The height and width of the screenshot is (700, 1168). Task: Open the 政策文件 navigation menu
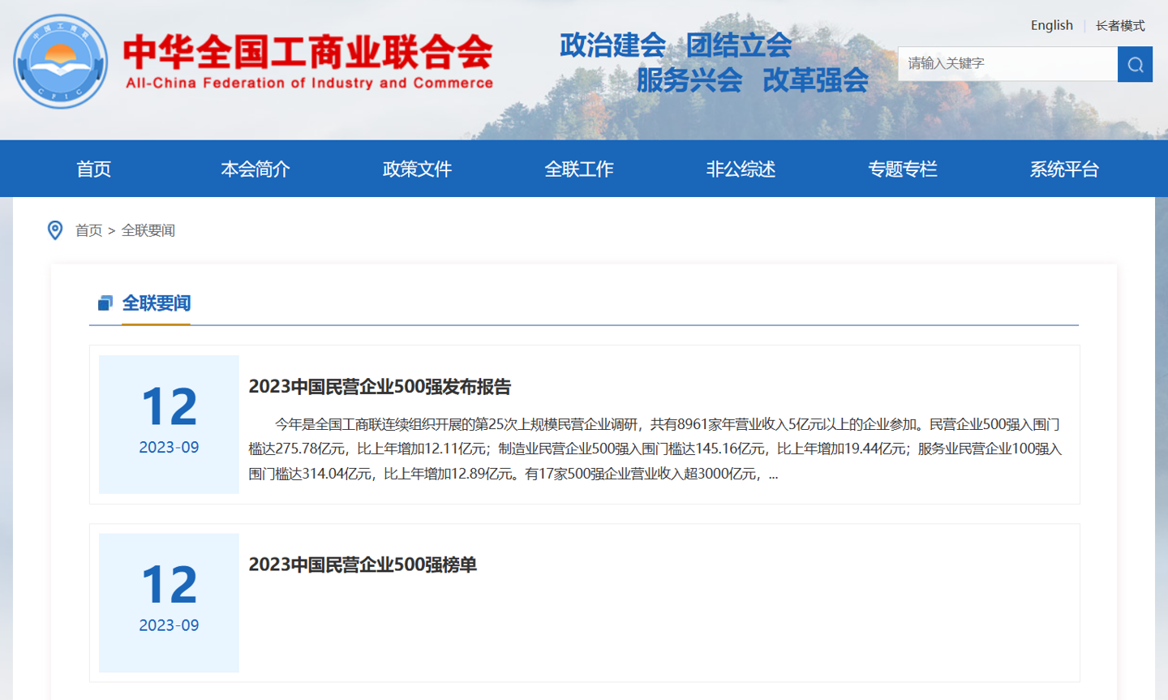tap(417, 169)
